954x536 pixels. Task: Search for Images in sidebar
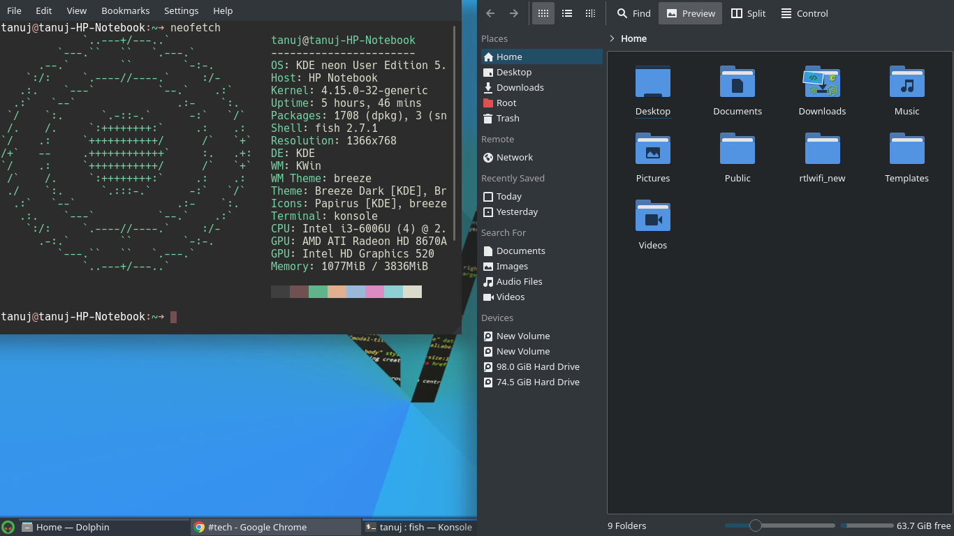(541, 266)
